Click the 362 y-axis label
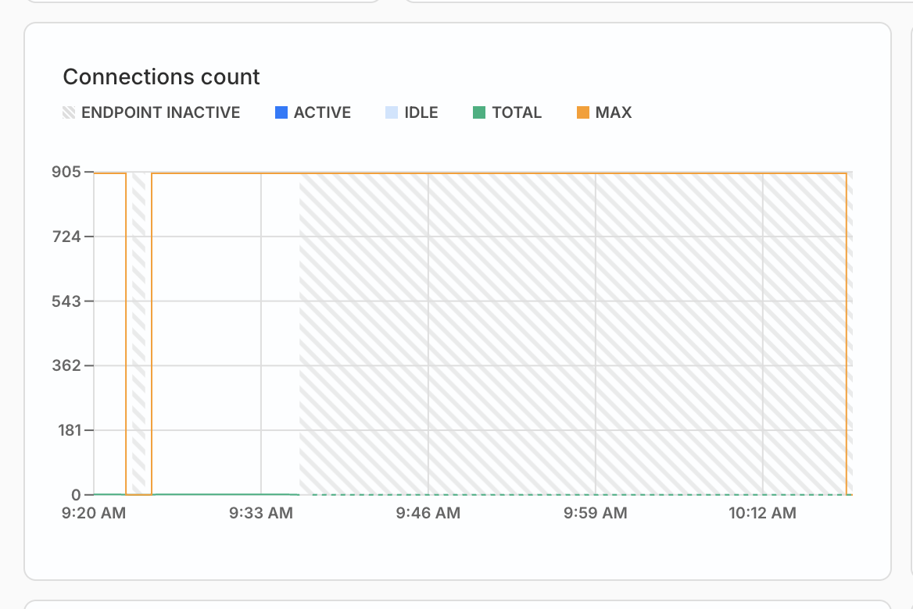The image size is (913, 609). [66, 366]
